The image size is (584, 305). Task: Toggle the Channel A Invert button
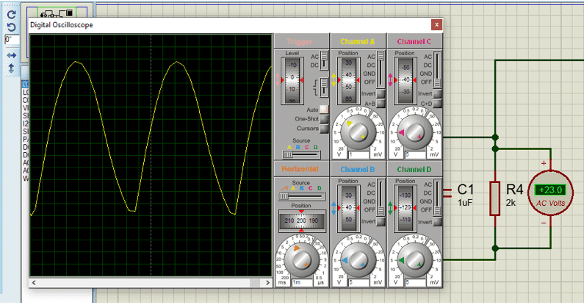click(381, 93)
